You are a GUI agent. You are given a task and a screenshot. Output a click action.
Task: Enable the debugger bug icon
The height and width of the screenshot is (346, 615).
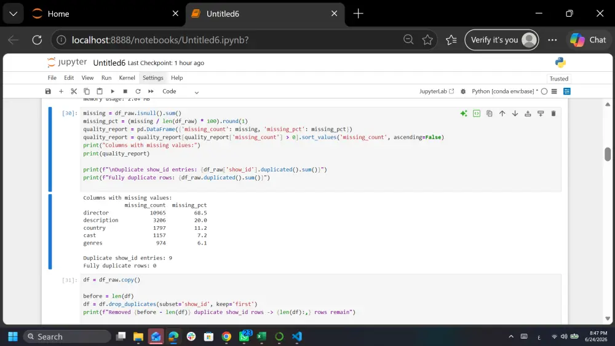[x=463, y=92]
